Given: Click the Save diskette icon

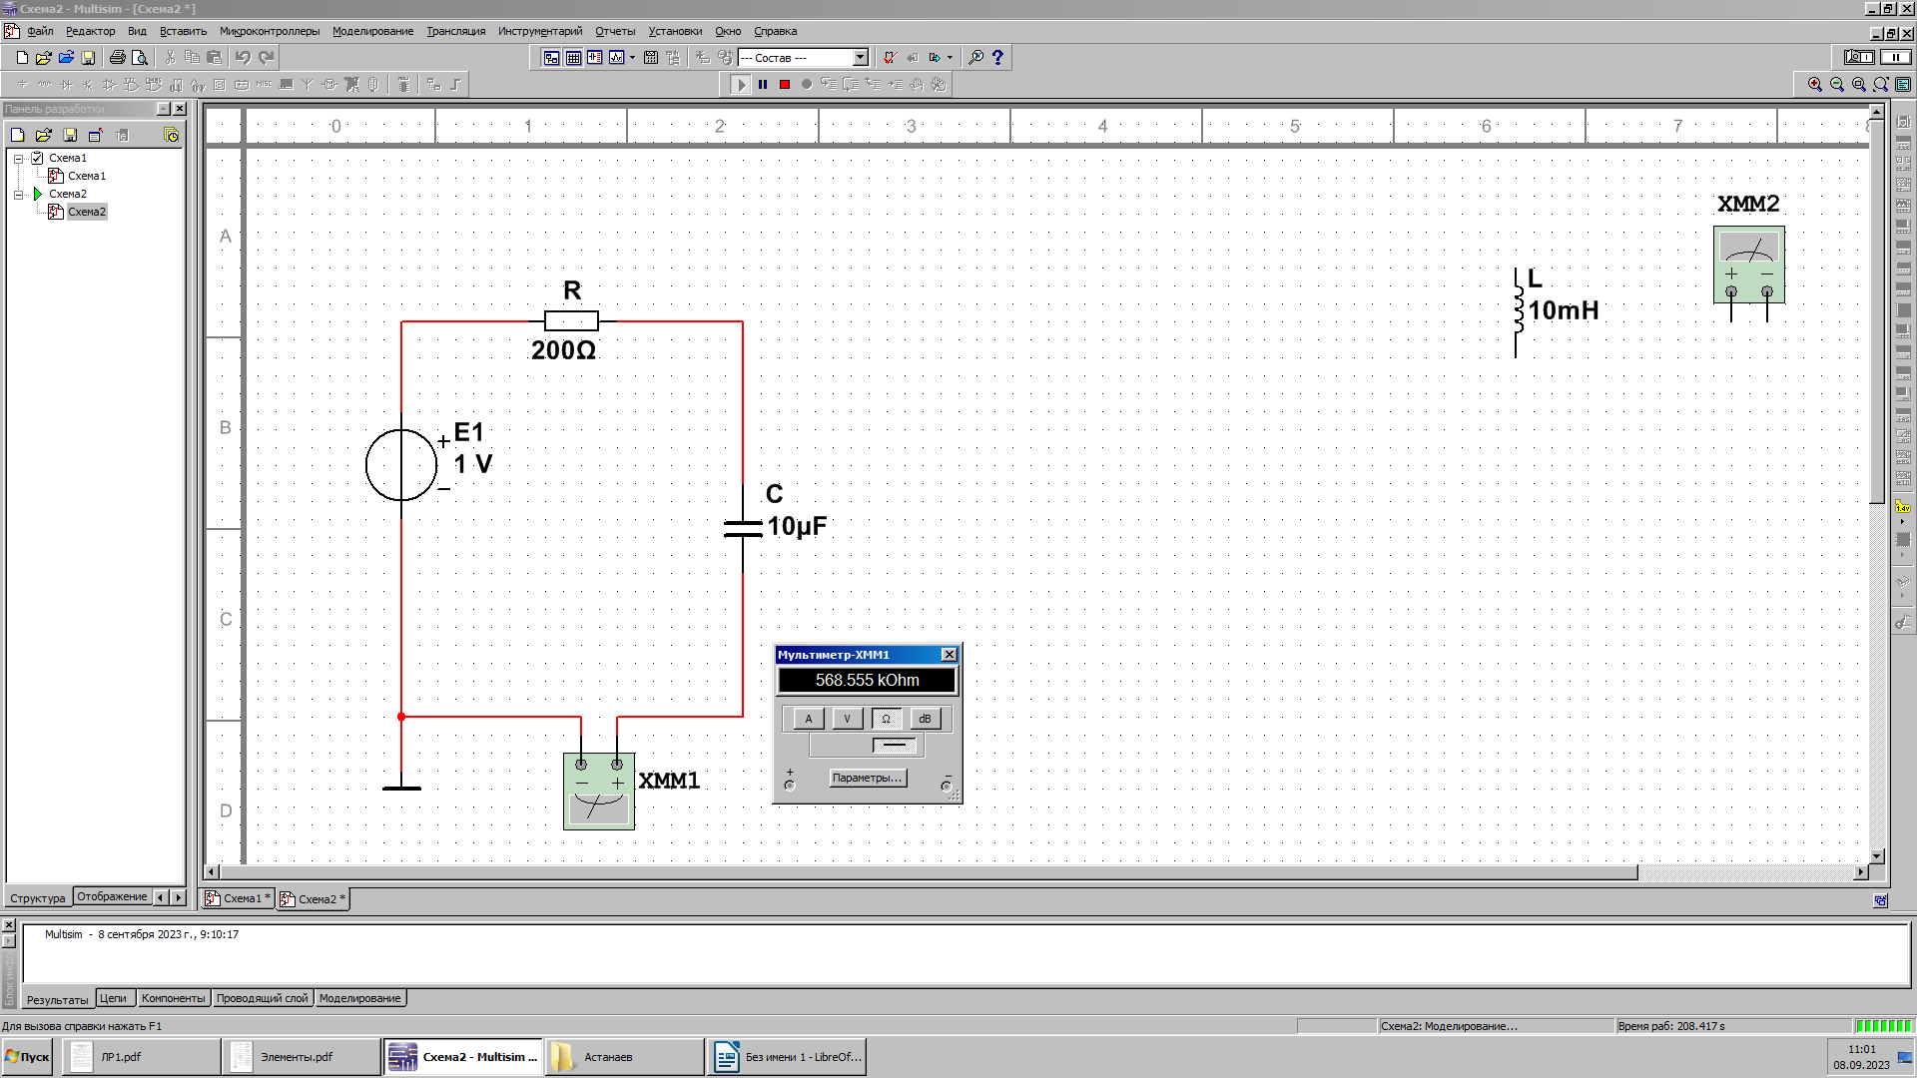Looking at the screenshot, I should 88,58.
